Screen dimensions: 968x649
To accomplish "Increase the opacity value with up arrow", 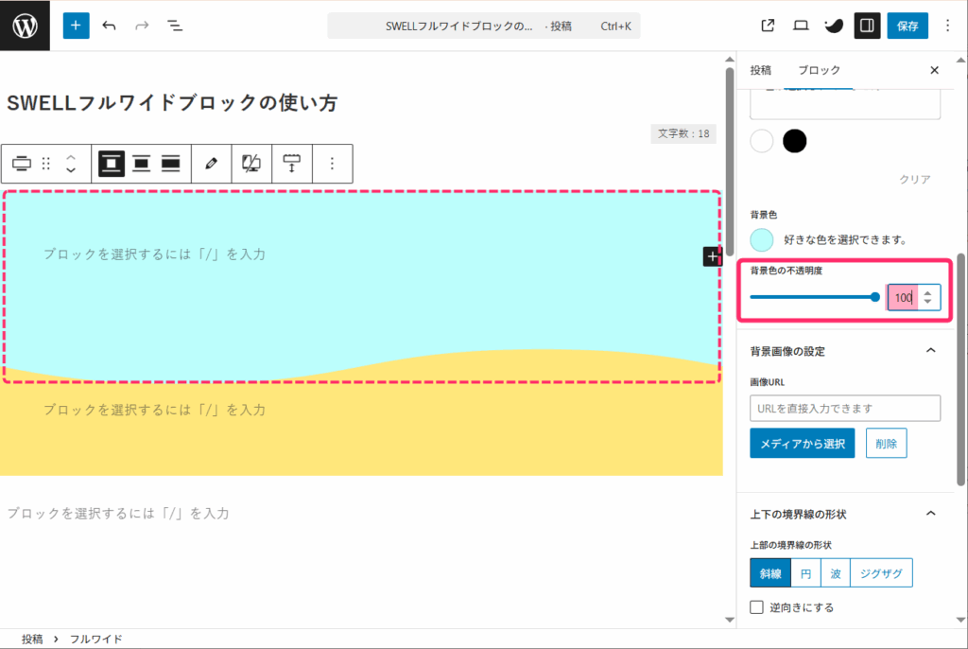I will pyautogui.click(x=927, y=293).
